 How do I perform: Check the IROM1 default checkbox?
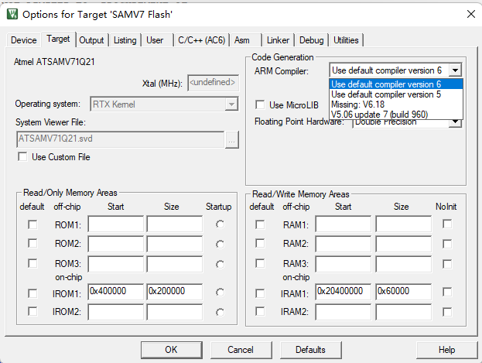[32, 293]
